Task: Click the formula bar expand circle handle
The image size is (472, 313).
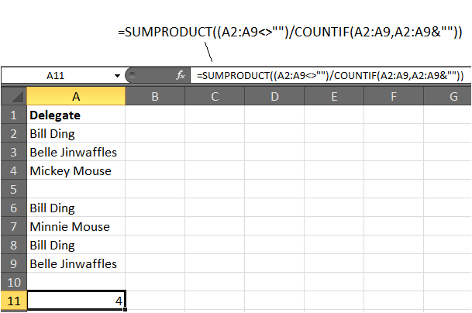Action: pos(133,75)
